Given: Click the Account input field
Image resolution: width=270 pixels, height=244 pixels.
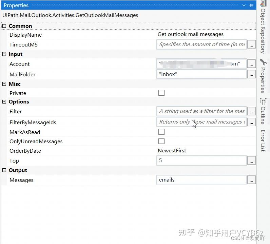Looking at the screenshot, I should click(x=201, y=64).
